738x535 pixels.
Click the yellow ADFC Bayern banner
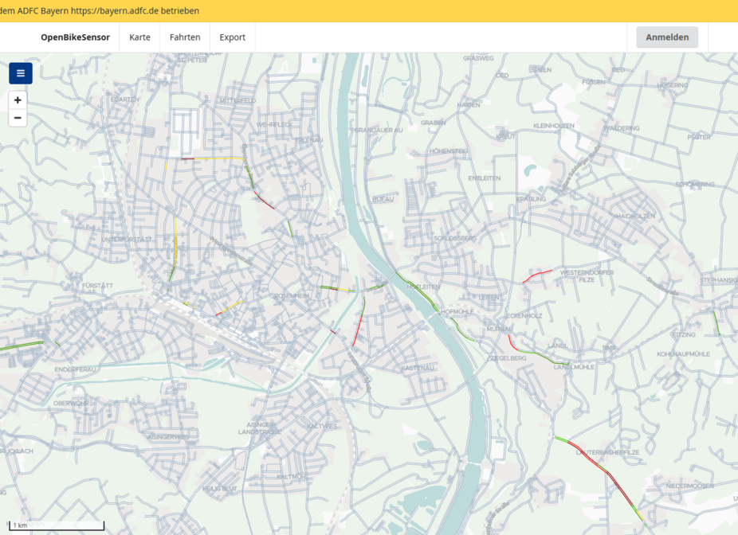pos(369,11)
